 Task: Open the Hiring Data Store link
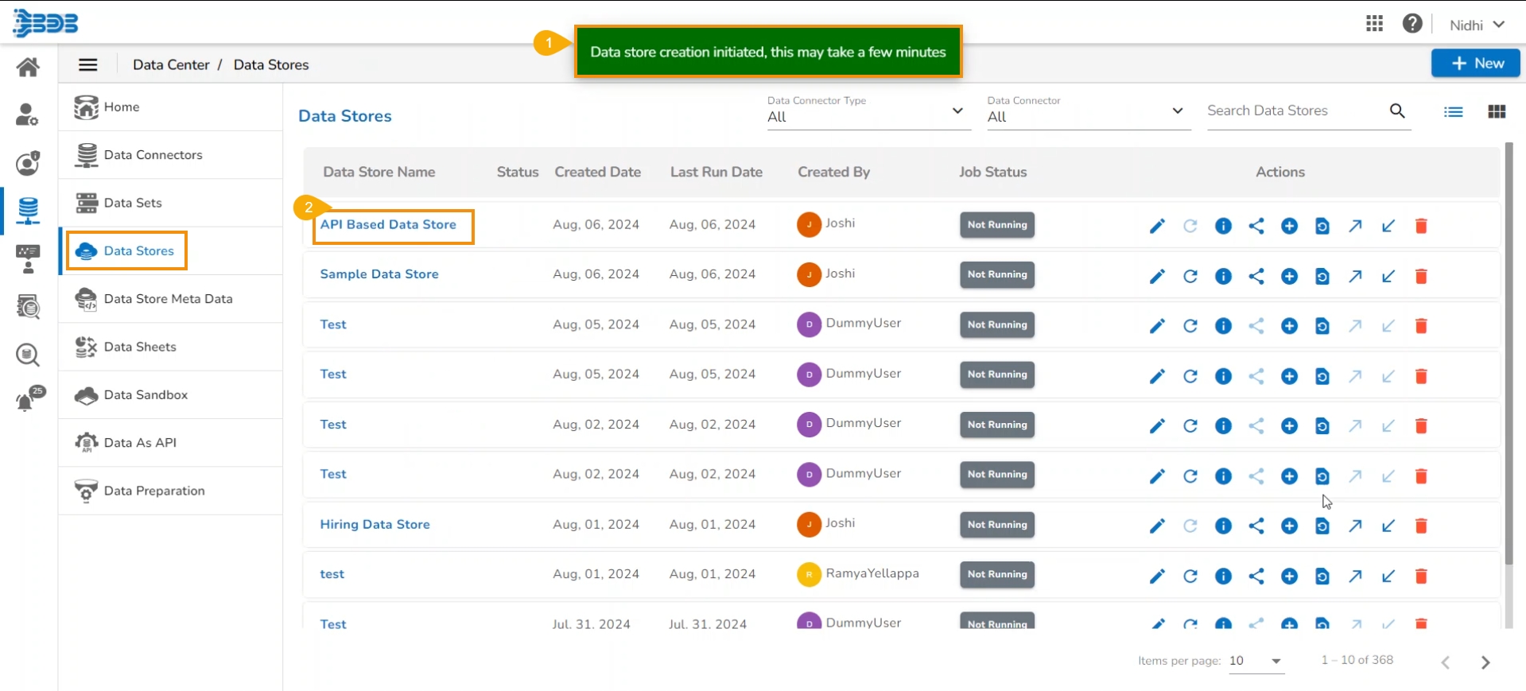pos(375,525)
